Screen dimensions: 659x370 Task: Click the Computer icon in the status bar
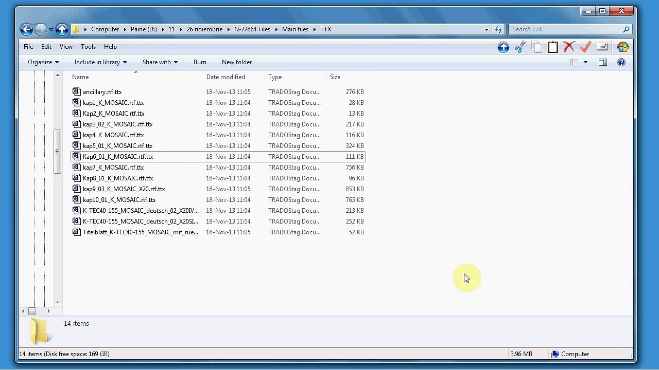coord(554,354)
